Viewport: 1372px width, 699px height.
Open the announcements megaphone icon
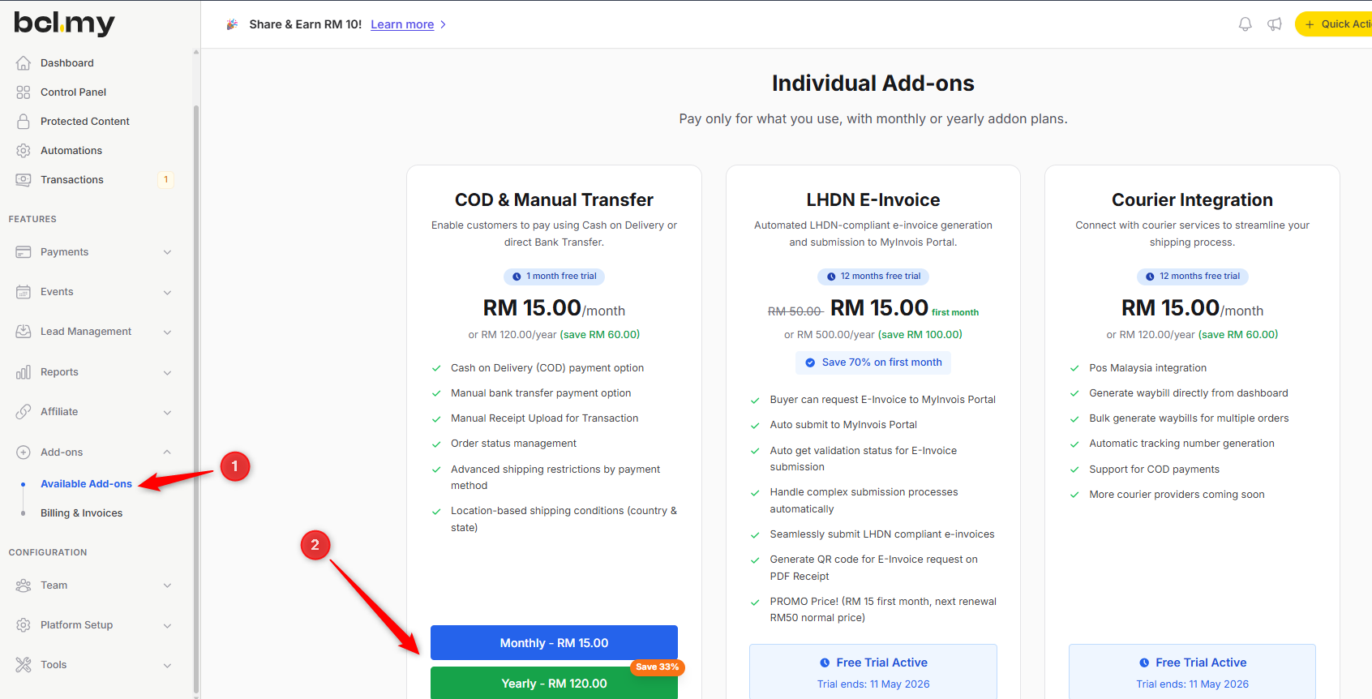coord(1275,24)
